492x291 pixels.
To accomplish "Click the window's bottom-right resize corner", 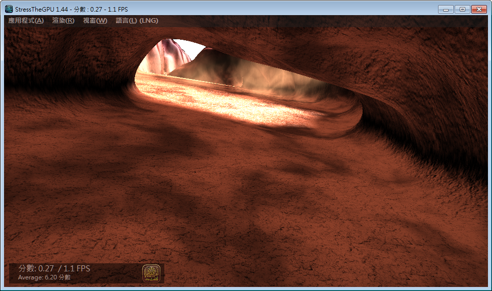I will pyautogui.click(x=489, y=288).
